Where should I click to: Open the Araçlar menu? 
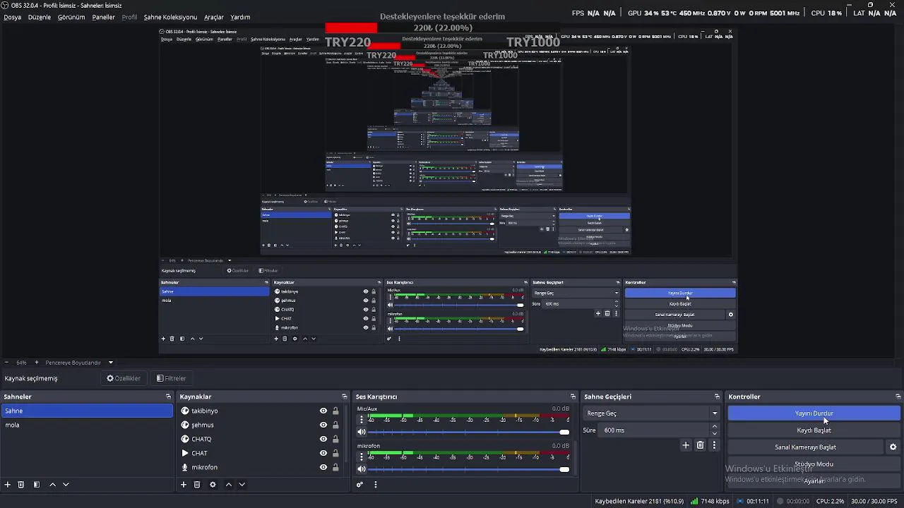[x=214, y=17]
